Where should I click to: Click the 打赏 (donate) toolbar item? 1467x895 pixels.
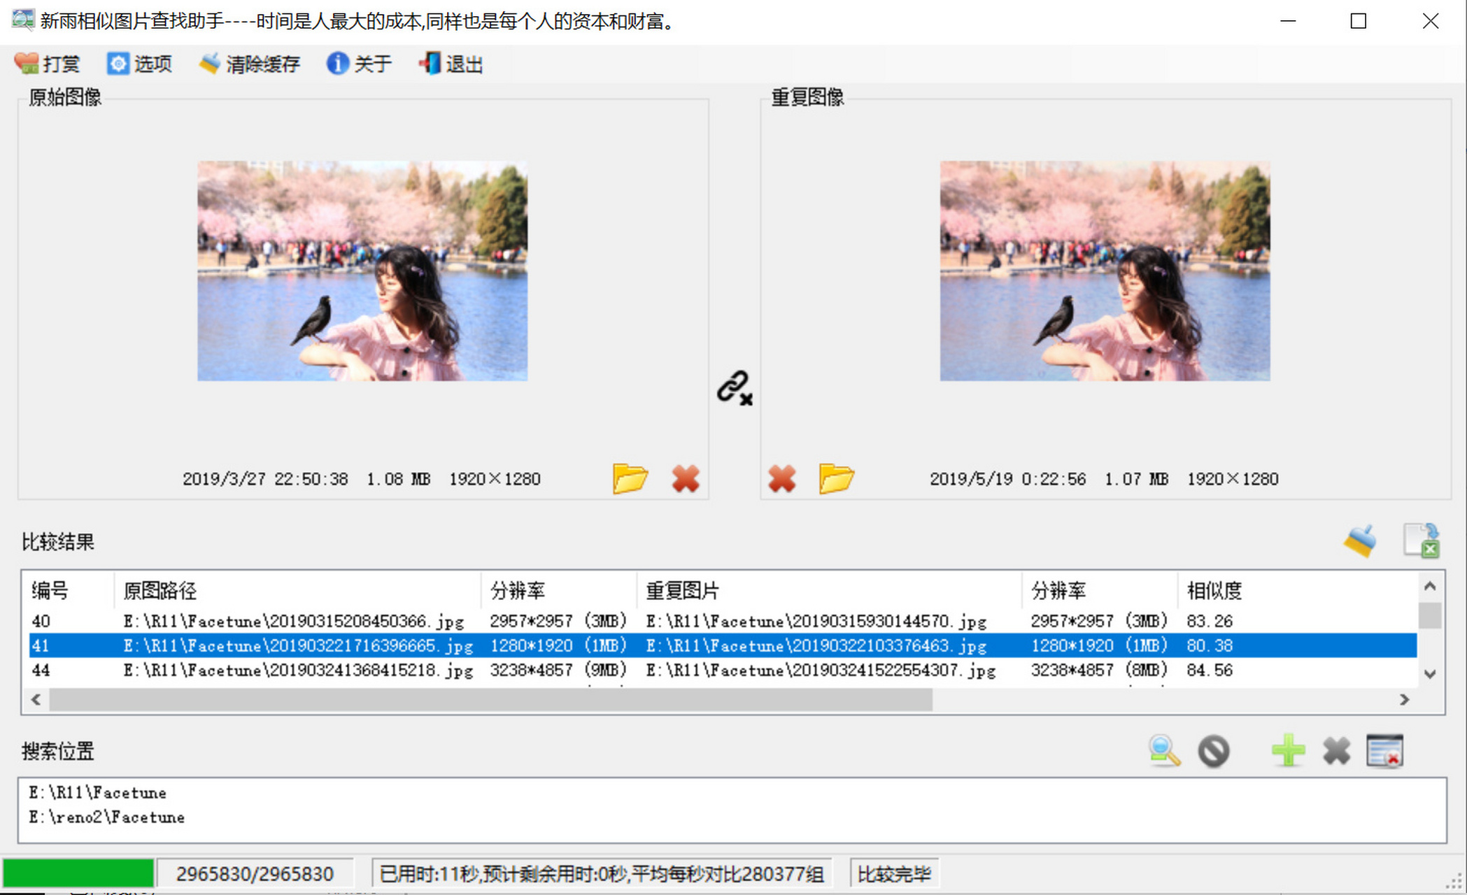point(46,64)
